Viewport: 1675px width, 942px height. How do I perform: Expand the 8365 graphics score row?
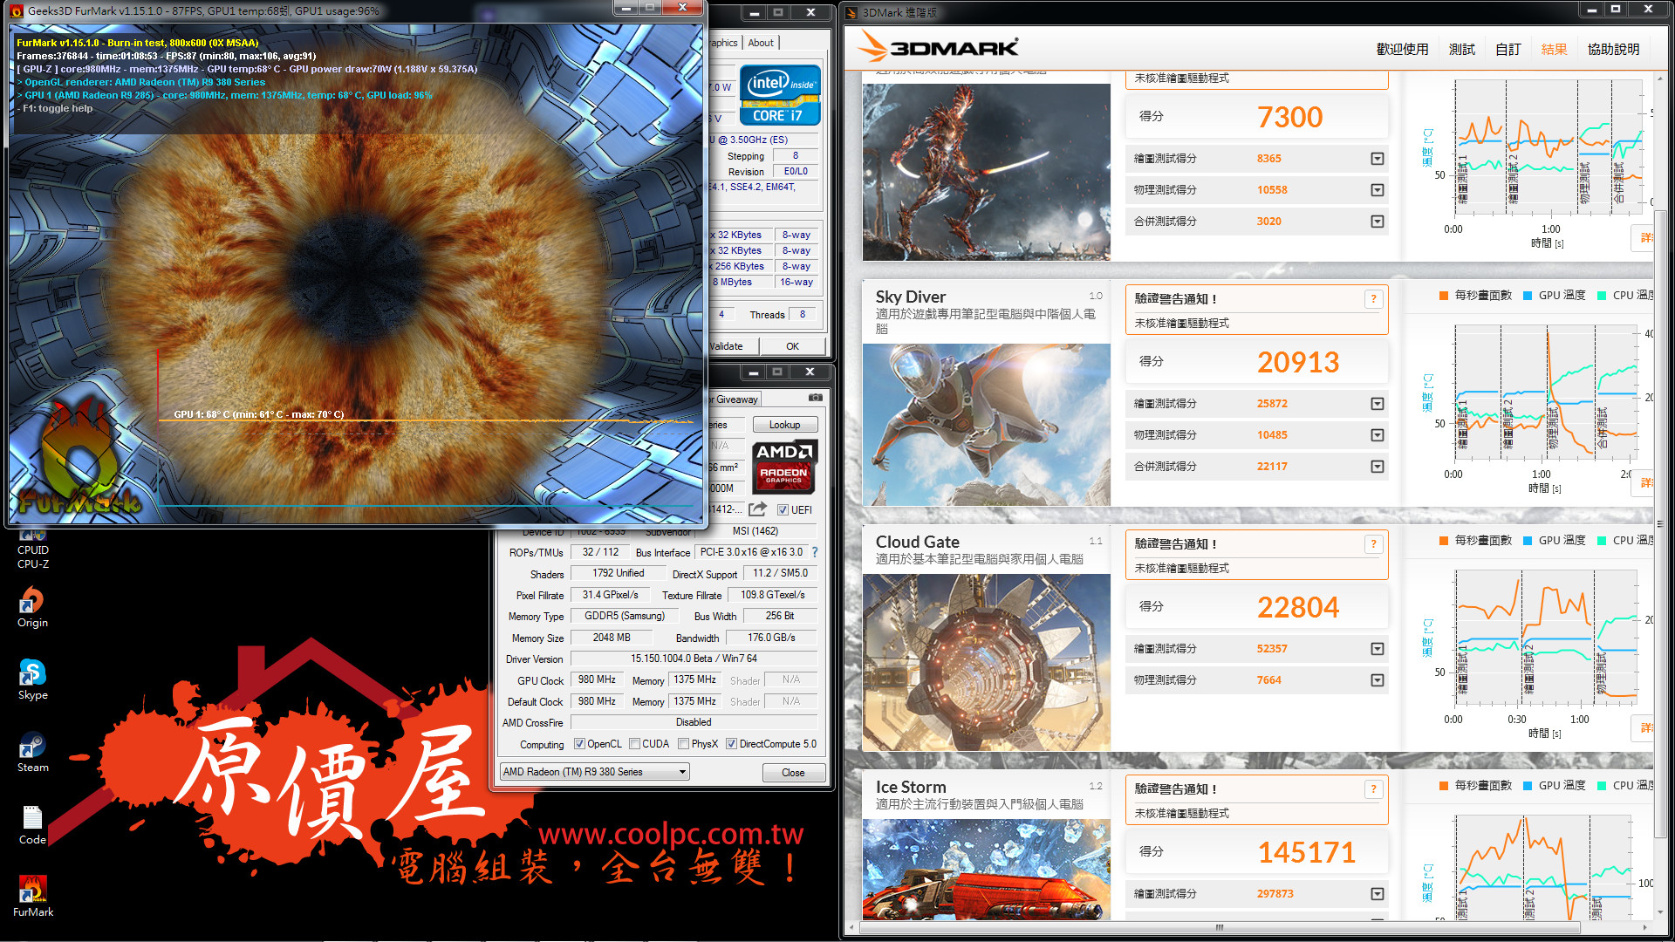point(1378,159)
